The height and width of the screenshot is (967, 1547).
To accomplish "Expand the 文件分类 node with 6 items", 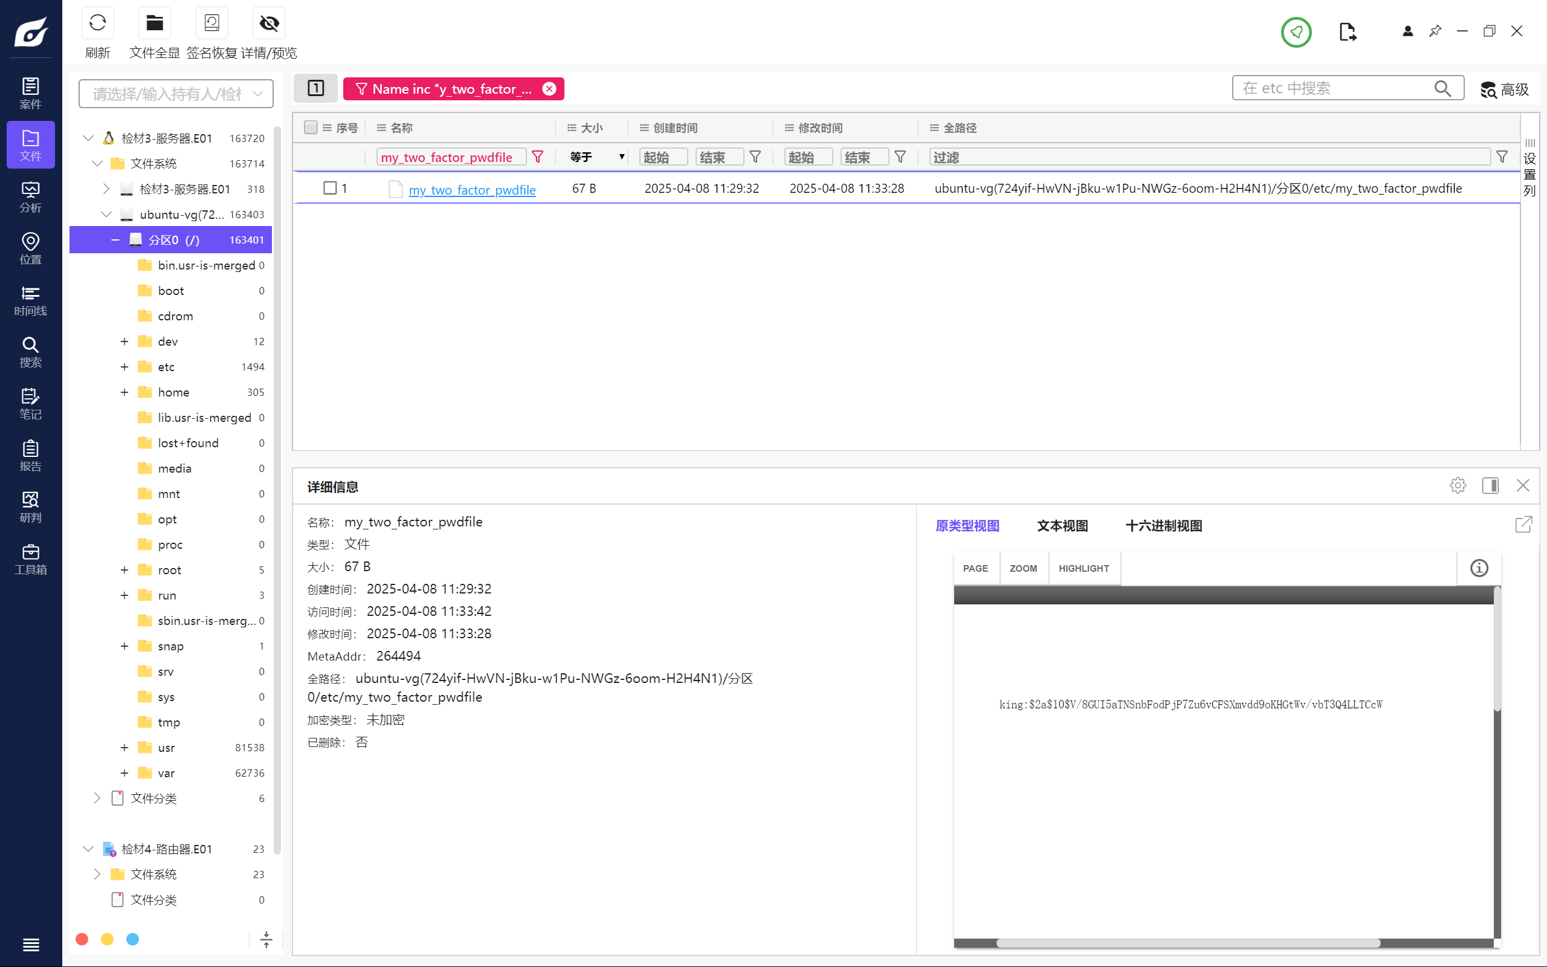I will 97,798.
